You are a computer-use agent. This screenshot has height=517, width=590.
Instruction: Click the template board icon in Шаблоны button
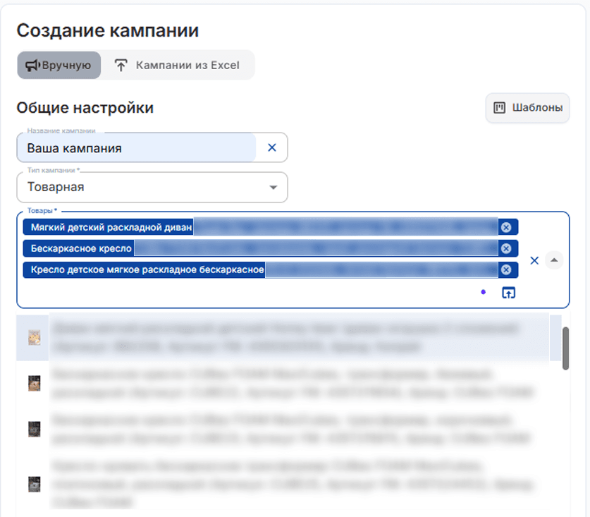tap(499, 108)
